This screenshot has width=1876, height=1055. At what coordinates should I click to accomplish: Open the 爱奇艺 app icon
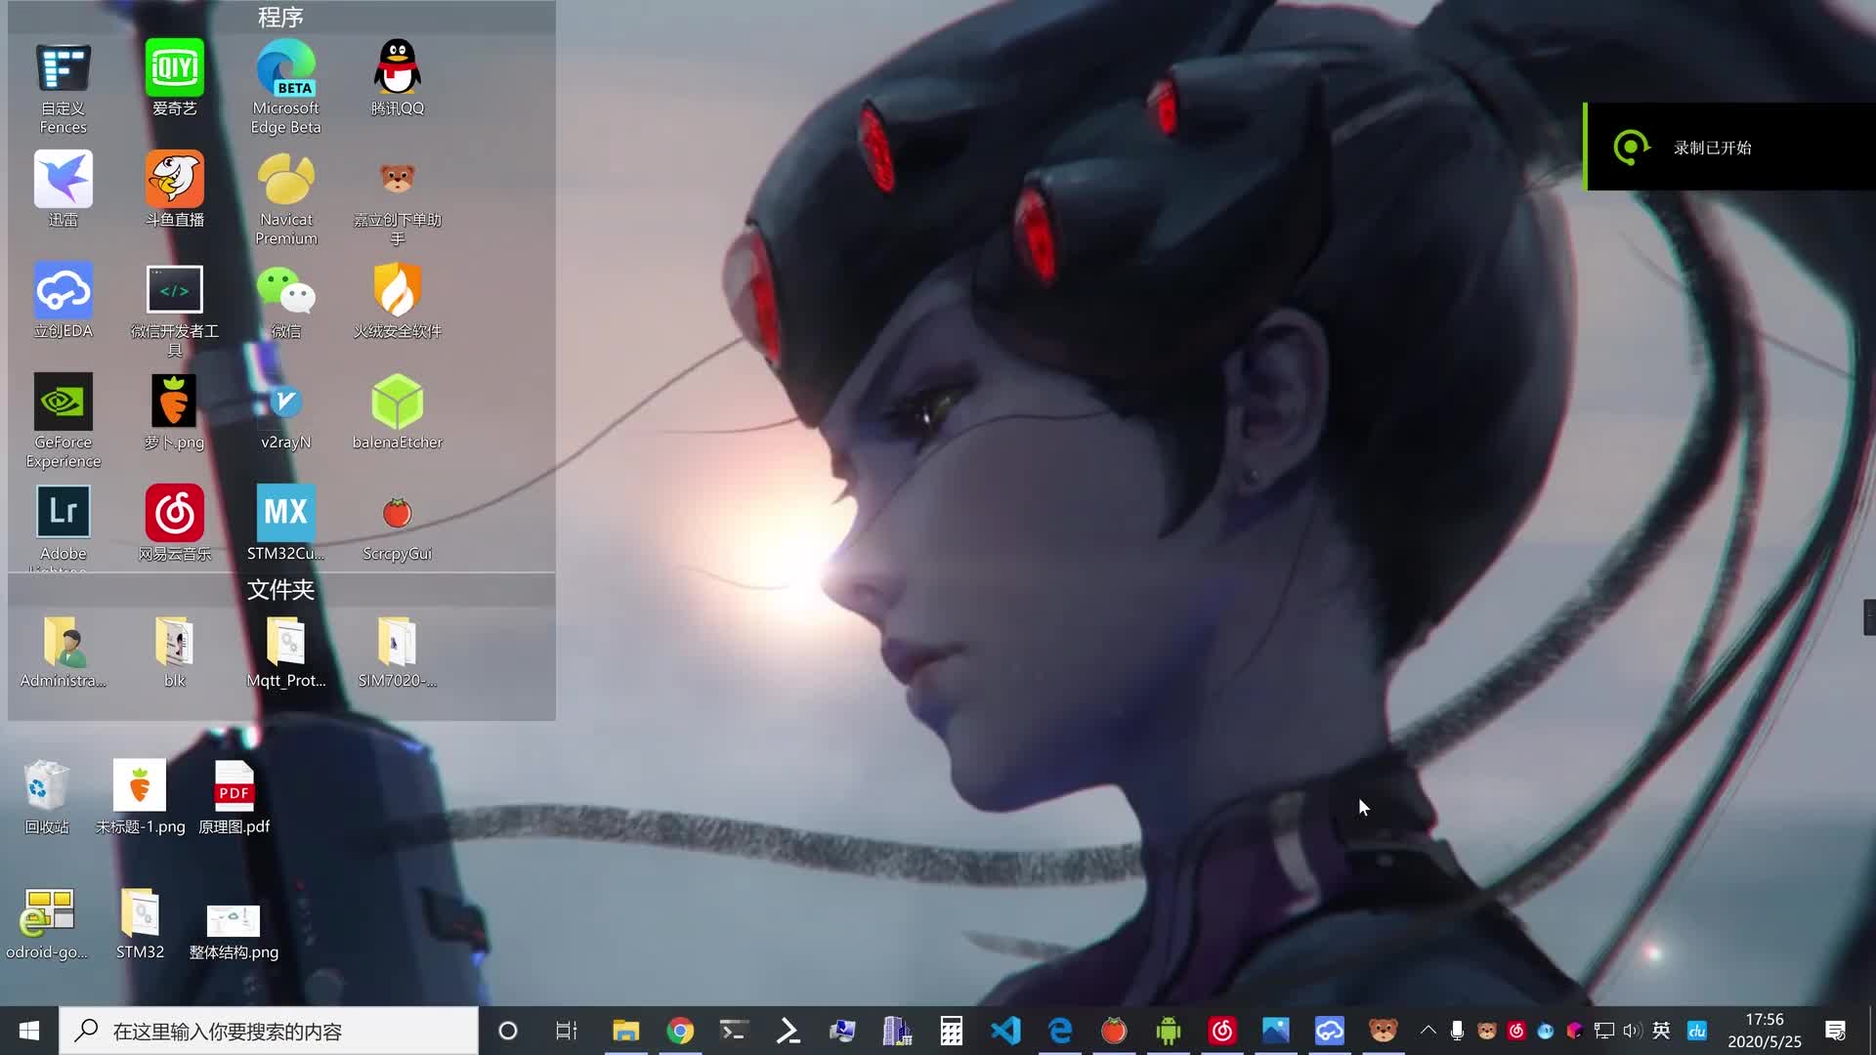pyautogui.click(x=175, y=79)
